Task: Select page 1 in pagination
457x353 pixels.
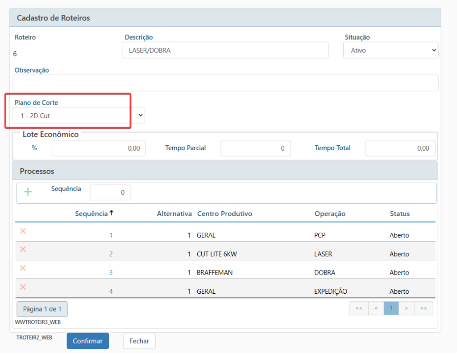Action: [391, 308]
